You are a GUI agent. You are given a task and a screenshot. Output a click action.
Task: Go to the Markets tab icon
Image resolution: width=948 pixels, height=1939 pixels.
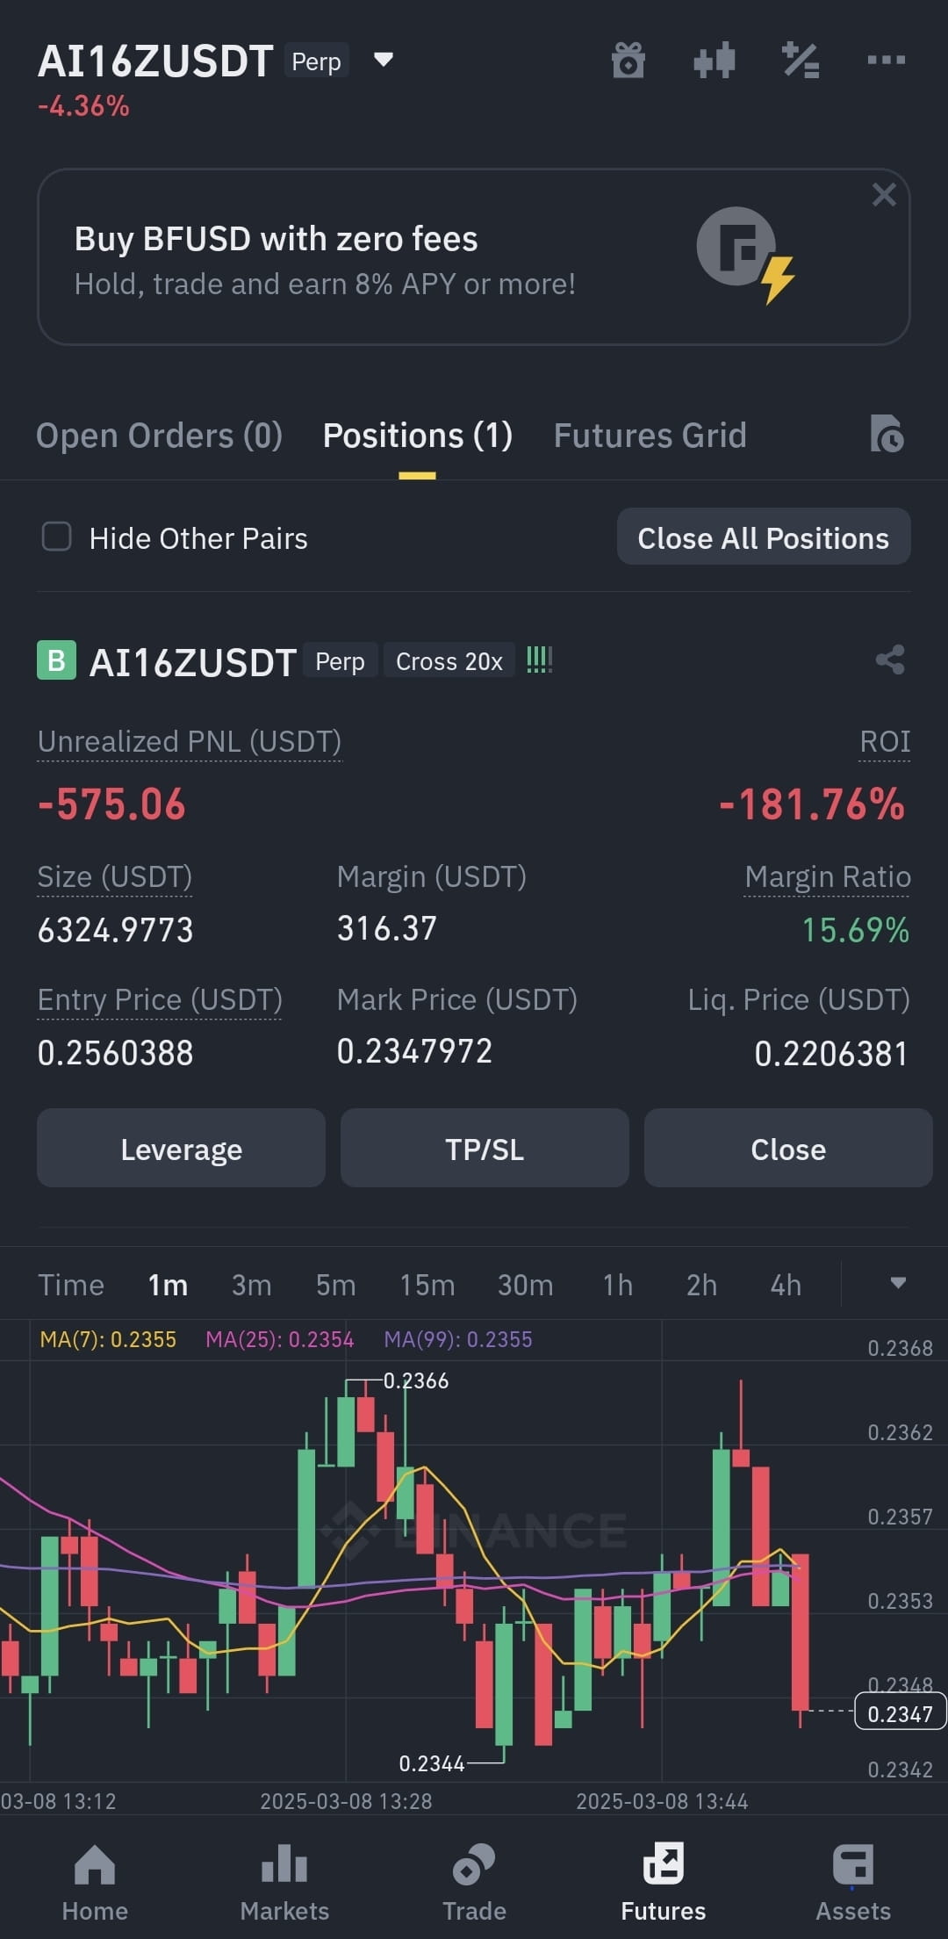(284, 1863)
